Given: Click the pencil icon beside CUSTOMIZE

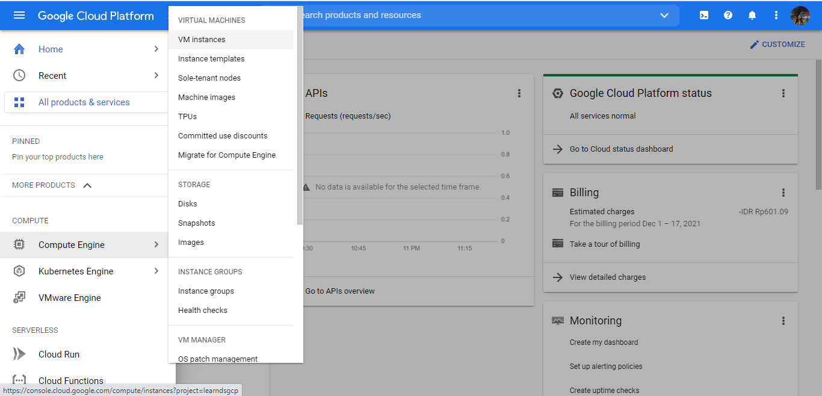Looking at the screenshot, I should tap(754, 45).
